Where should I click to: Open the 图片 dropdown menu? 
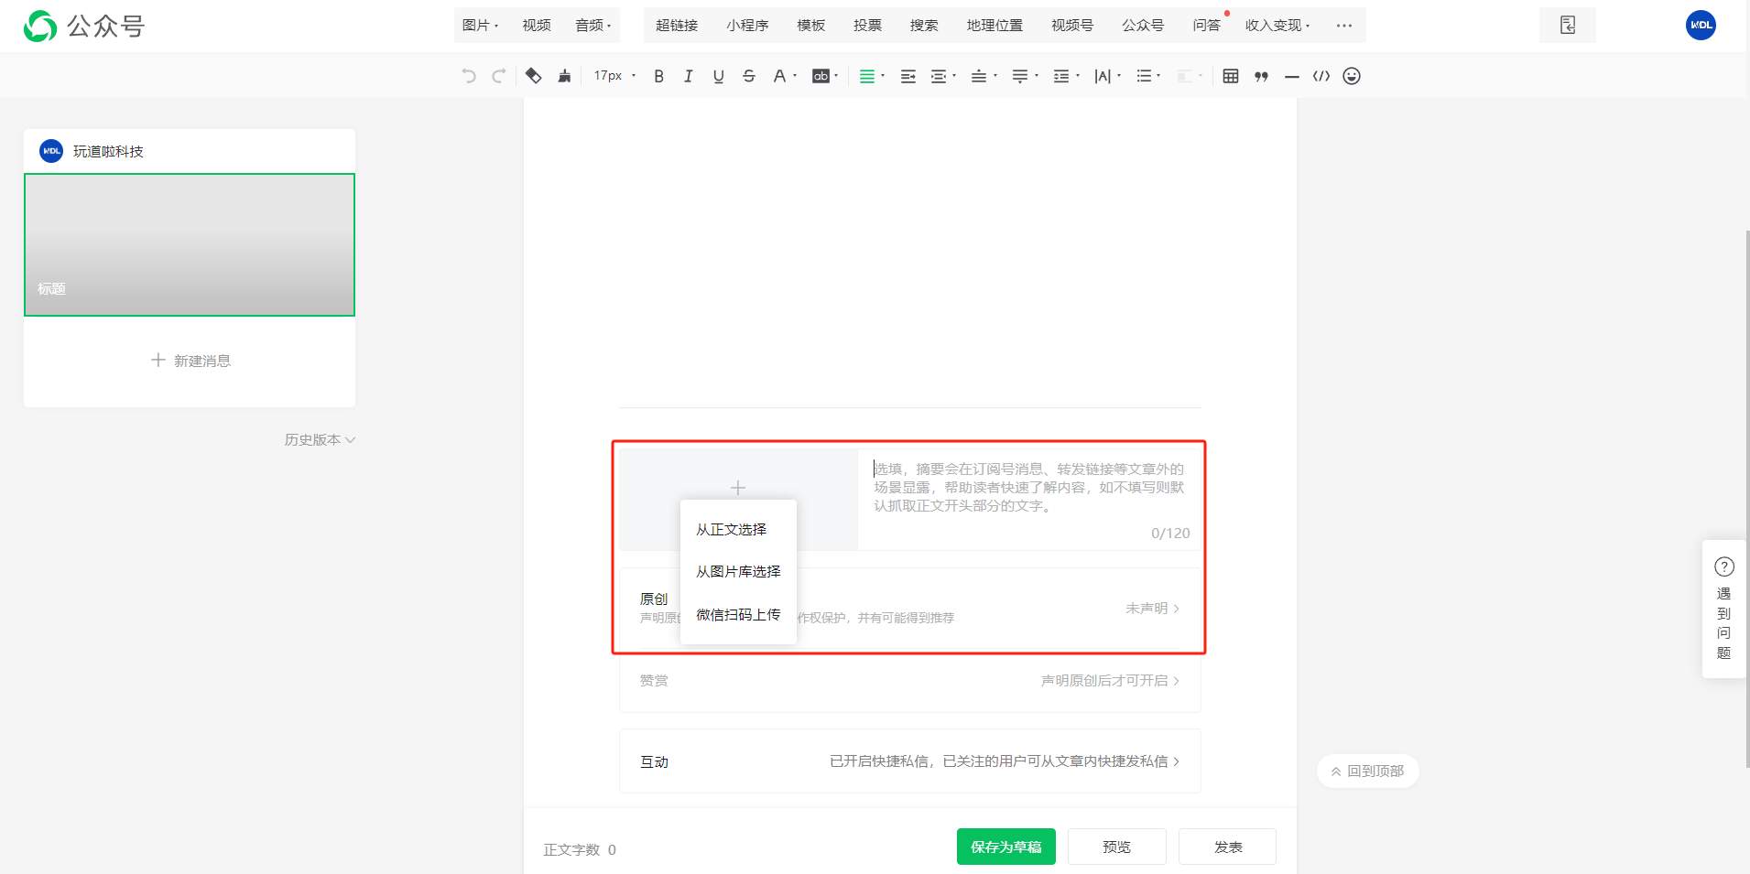480,25
